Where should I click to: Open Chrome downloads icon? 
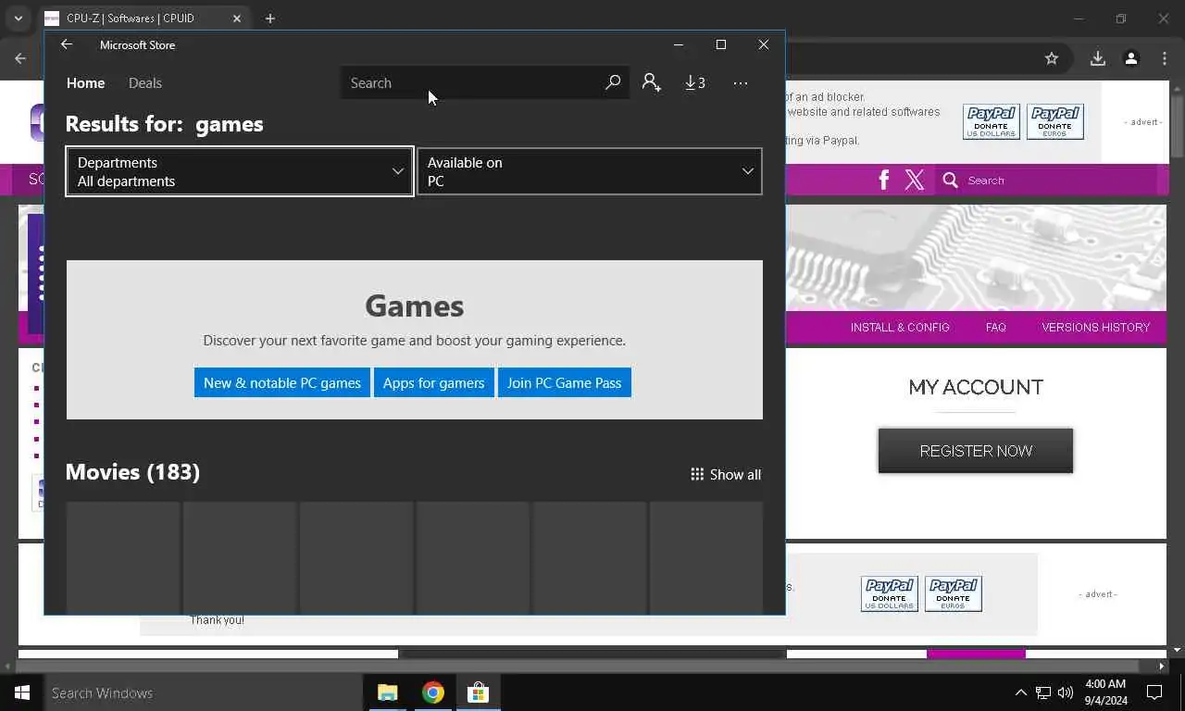coord(1098,58)
